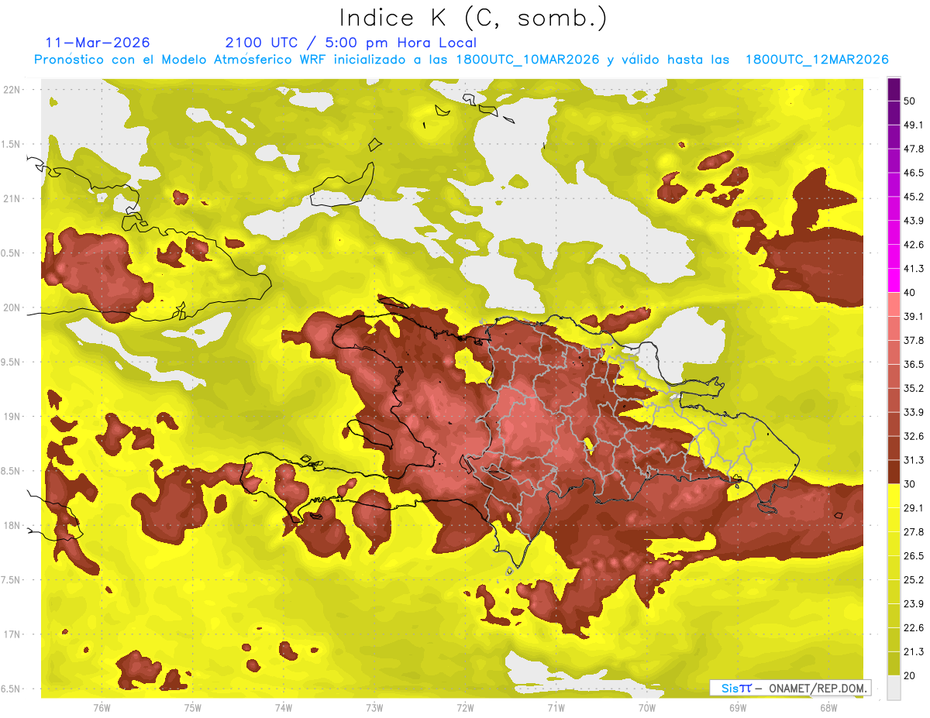Click the 43.9 value on color scale
The image size is (930, 718).
pos(914,221)
